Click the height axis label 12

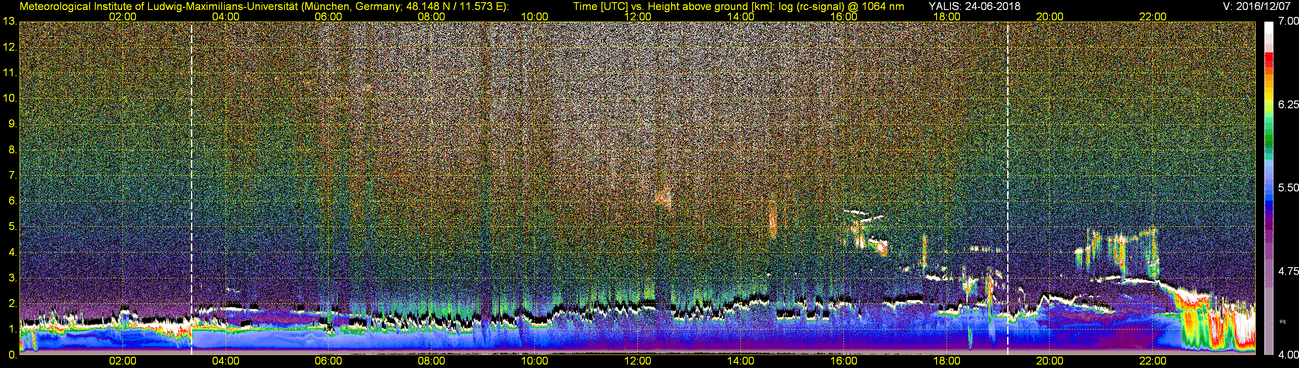[x=10, y=47]
